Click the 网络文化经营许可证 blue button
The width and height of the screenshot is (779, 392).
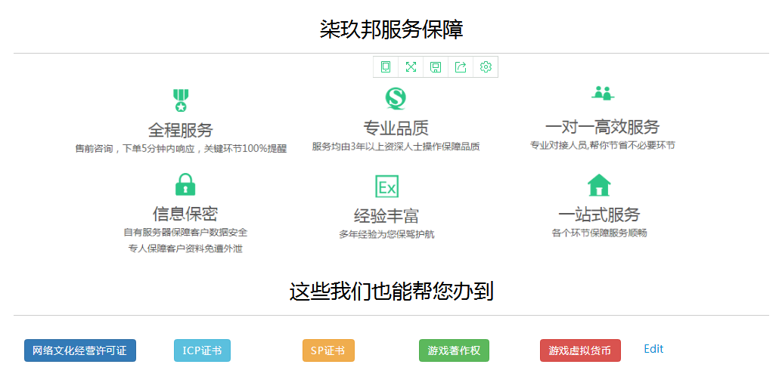[80, 350]
